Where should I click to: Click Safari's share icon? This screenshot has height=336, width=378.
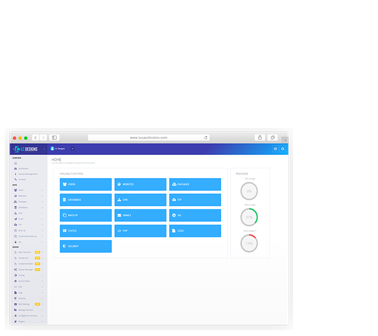pyautogui.click(x=259, y=137)
